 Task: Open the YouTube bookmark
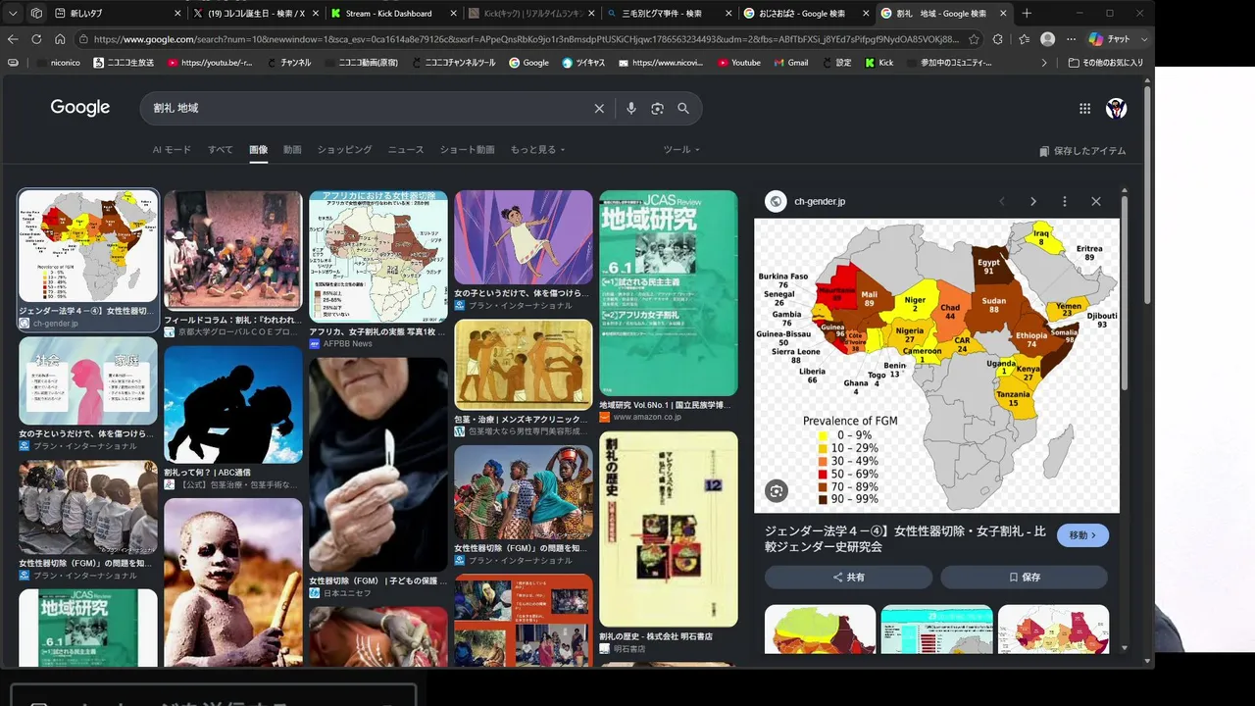pyautogui.click(x=738, y=63)
